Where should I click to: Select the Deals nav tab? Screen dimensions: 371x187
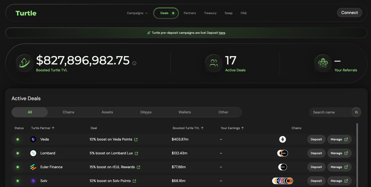pos(166,13)
